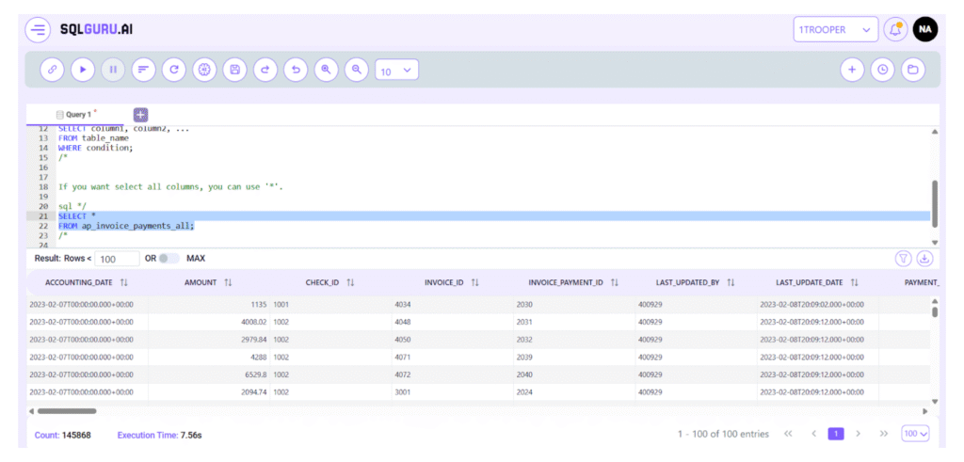Run the query with the play button

click(x=83, y=70)
